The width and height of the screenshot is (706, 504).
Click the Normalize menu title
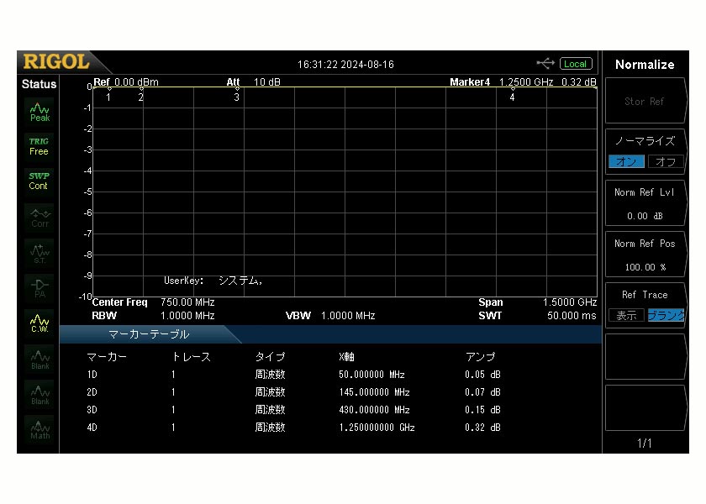[x=645, y=65]
